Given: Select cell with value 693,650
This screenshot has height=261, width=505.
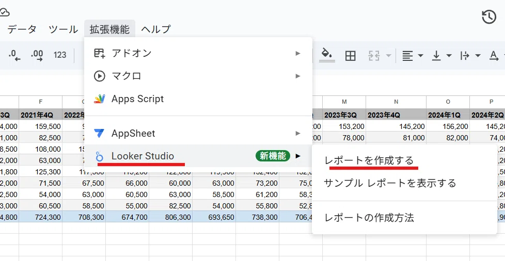Looking at the screenshot, I should coord(214,217).
